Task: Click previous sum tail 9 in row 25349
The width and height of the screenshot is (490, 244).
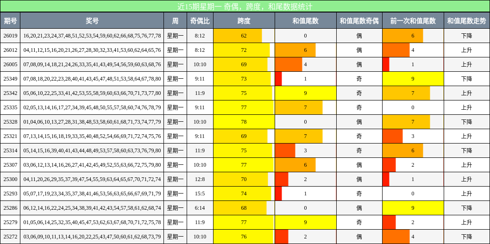Action: (413, 79)
